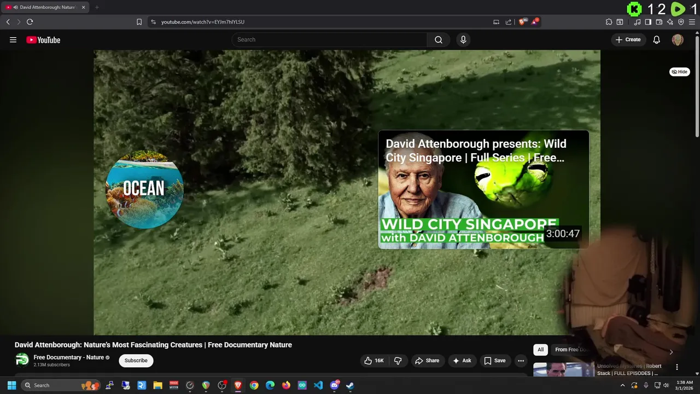Click the site settings icon before URL

pos(153,22)
